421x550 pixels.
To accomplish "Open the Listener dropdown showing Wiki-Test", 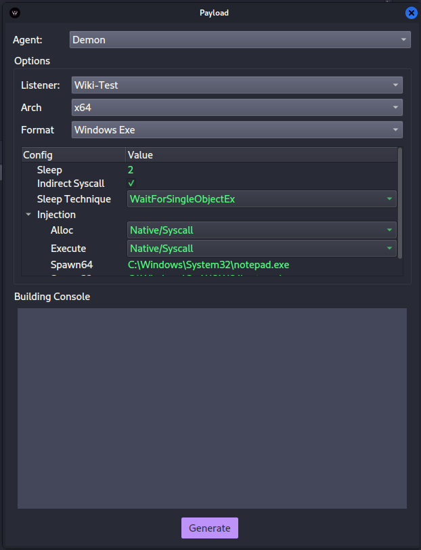I will (x=237, y=85).
